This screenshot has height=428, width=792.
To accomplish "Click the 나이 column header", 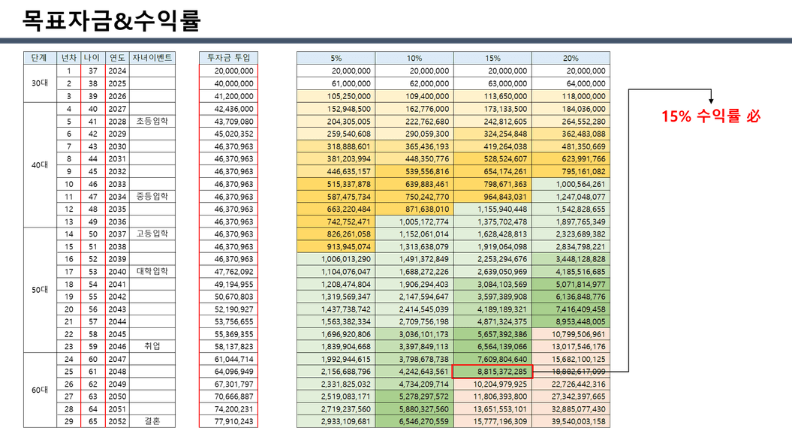I will click(x=92, y=58).
